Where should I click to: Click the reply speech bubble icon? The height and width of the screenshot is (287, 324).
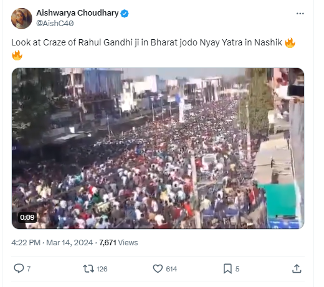pyautogui.click(x=19, y=268)
